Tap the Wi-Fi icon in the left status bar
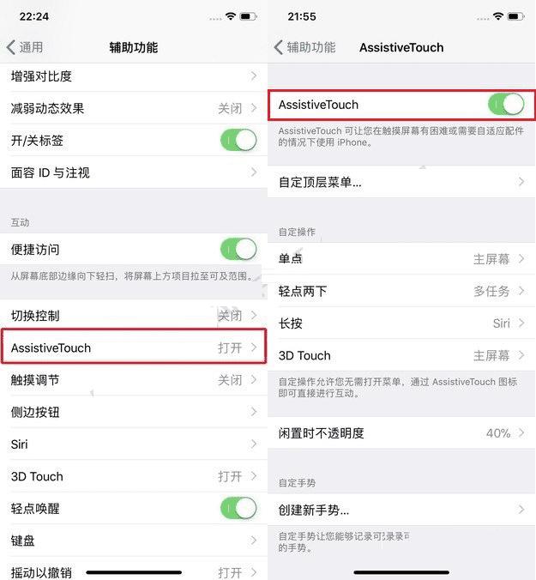536x580 pixels. point(231,16)
